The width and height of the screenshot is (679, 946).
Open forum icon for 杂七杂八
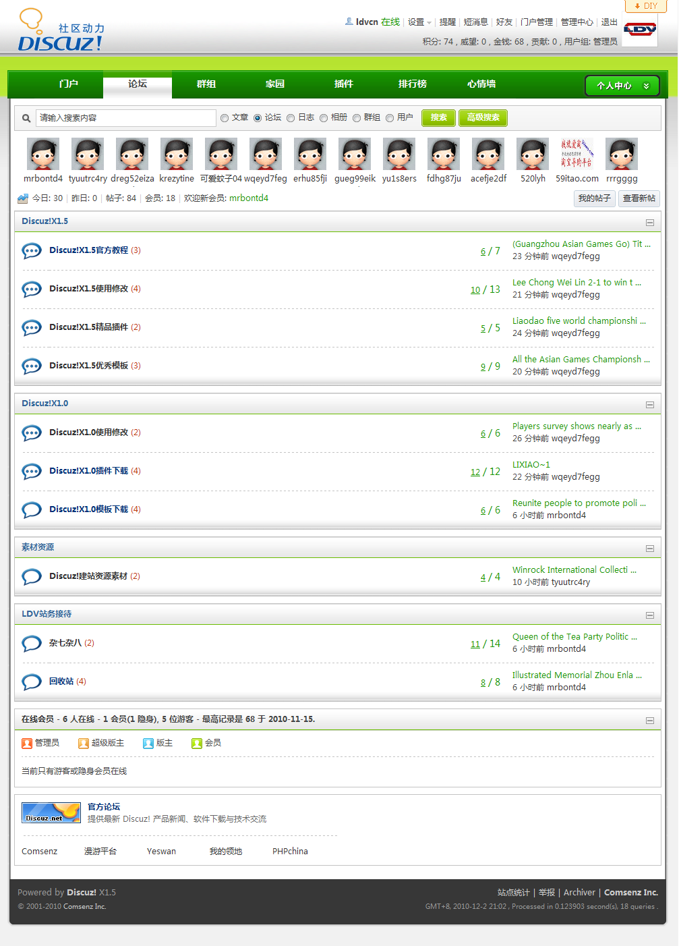tap(32, 644)
